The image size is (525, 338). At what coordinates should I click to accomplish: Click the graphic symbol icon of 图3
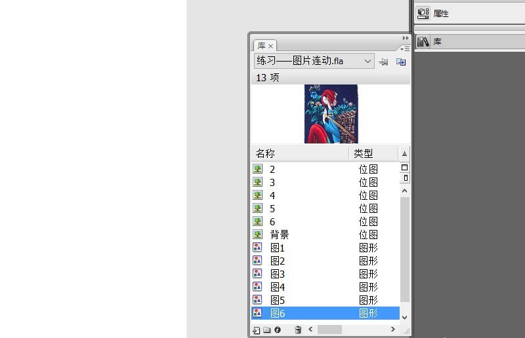tap(257, 273)
